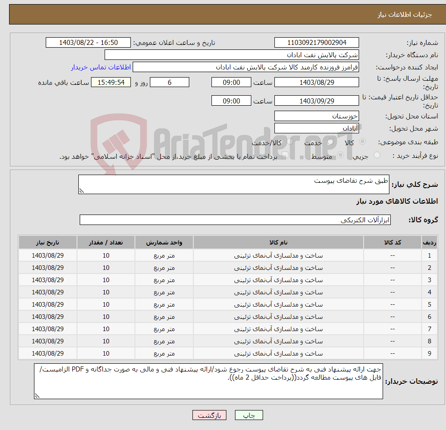The height and width of the screenshot is (430, 446).
Task: Select the متوسط purchase type radio
Action: point(340,155)
